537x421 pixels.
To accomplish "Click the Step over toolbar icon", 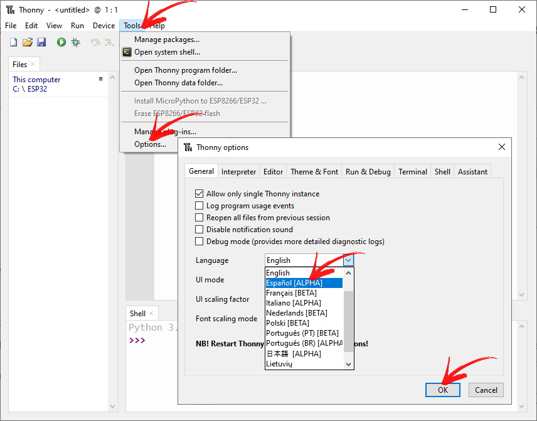I will click(95, 42).
